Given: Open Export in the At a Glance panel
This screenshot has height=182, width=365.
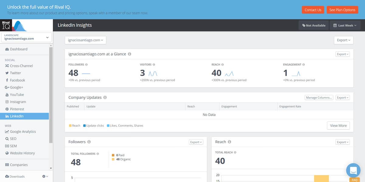Looking at the screenshot, I should pos(342,54).
